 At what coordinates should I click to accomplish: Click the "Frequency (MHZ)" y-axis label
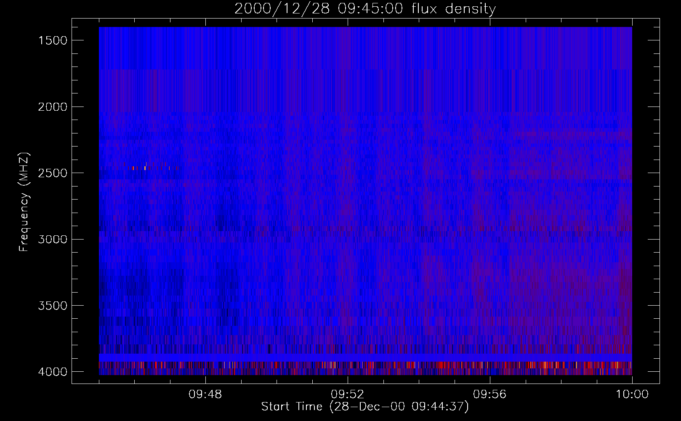[x=24, y=201]
